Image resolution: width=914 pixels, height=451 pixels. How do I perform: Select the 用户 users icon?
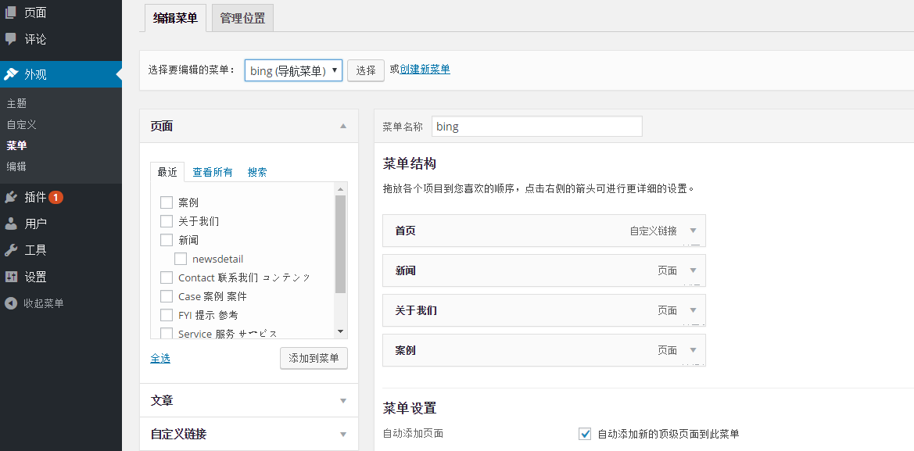pyautogui.click(x=13, y=223)
